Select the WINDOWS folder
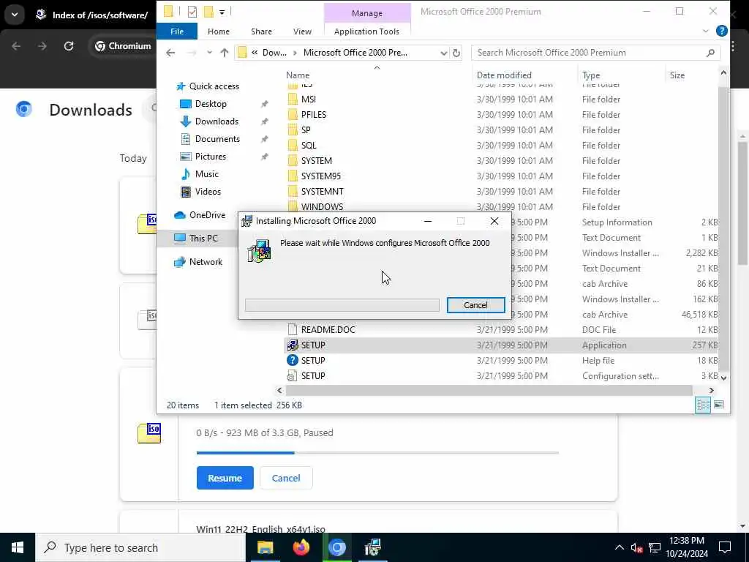Image resolution: width=749 pixels, height=562 pixels. (x=322, y=206)
